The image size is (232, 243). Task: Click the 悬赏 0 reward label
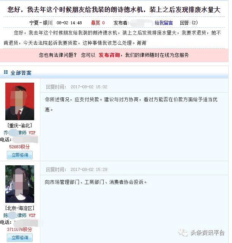pyautogui.click(x=98, y=23)
